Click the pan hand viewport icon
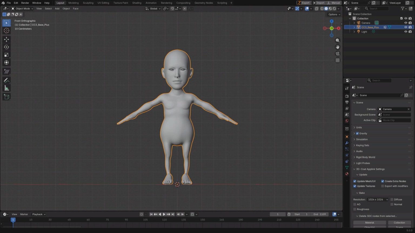This screenshot has width=415, height=233. (337, 47)
